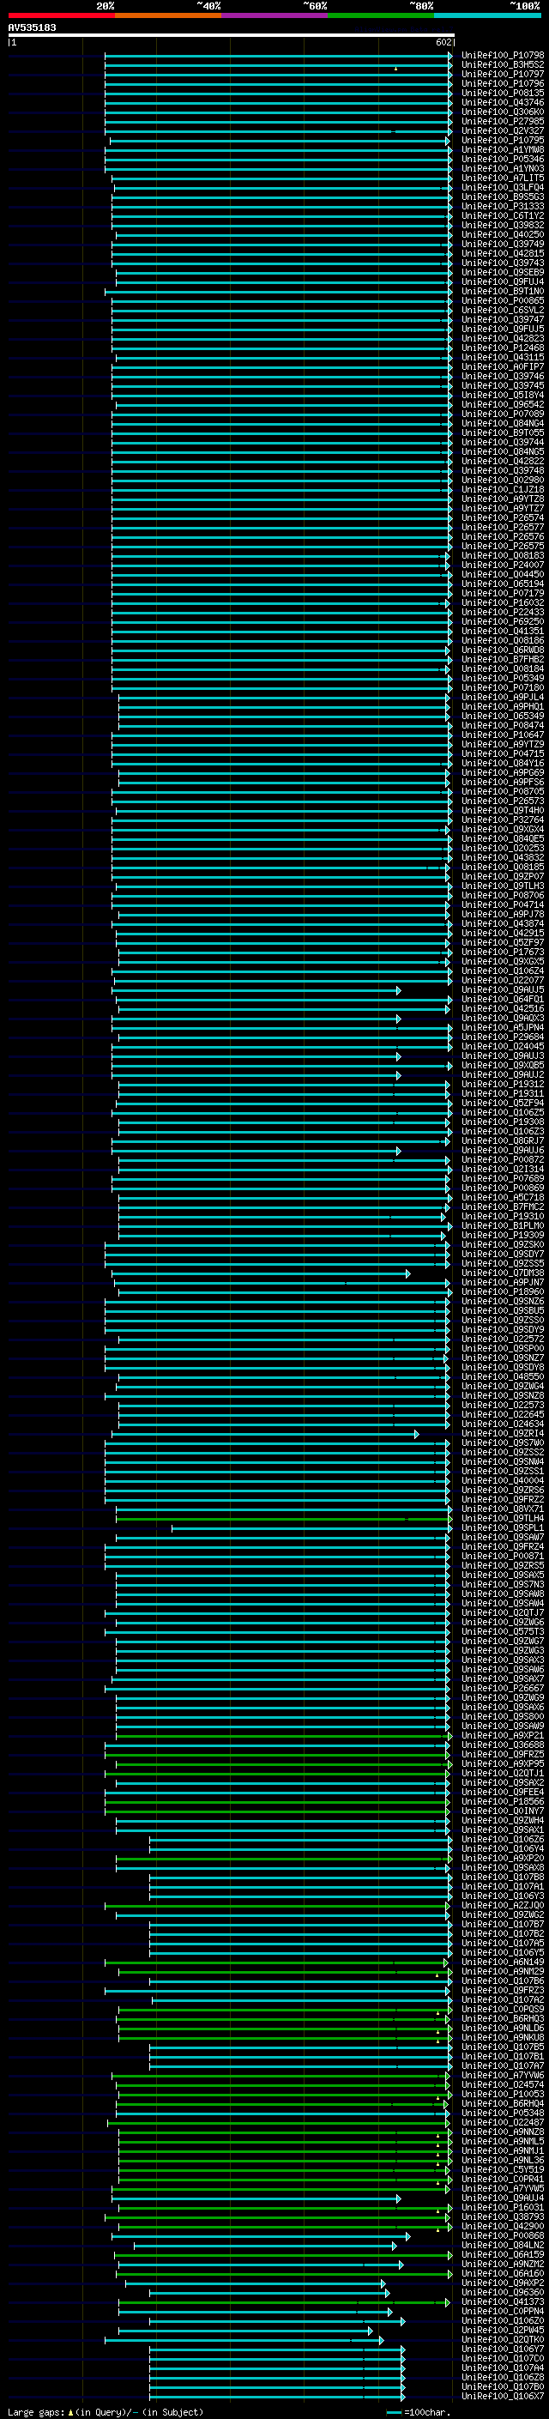Select the UniRef100_Q6RWD8 label
Screen dimensions: 549x2419
(x=503, y=650)
